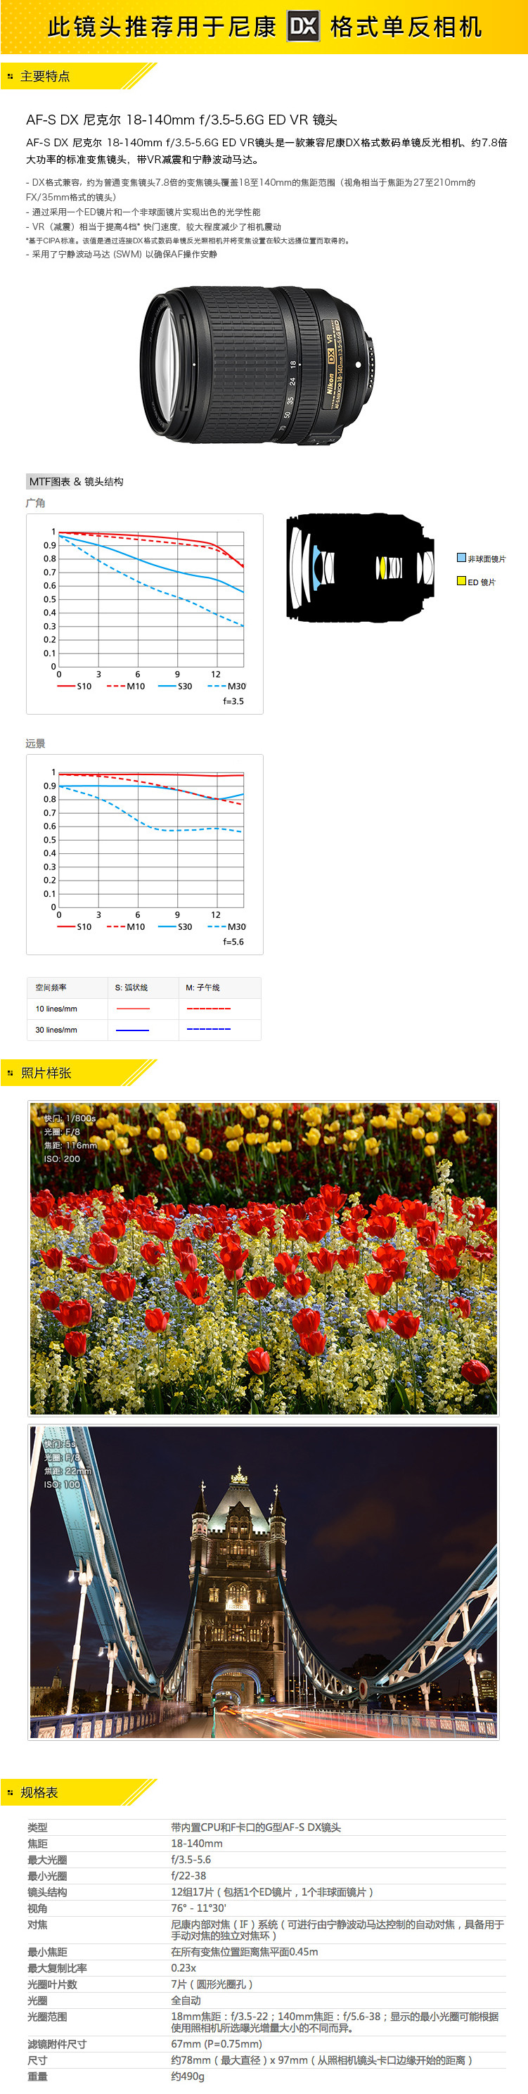528x2094 pixels.
Task: Click the 最大复制比率 row in spec table
Action: 265,1968
